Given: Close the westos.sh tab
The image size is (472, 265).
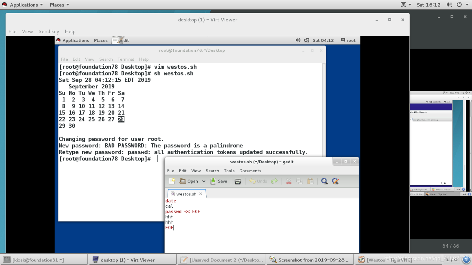Looking at the screenshot, I should [200, 194].
